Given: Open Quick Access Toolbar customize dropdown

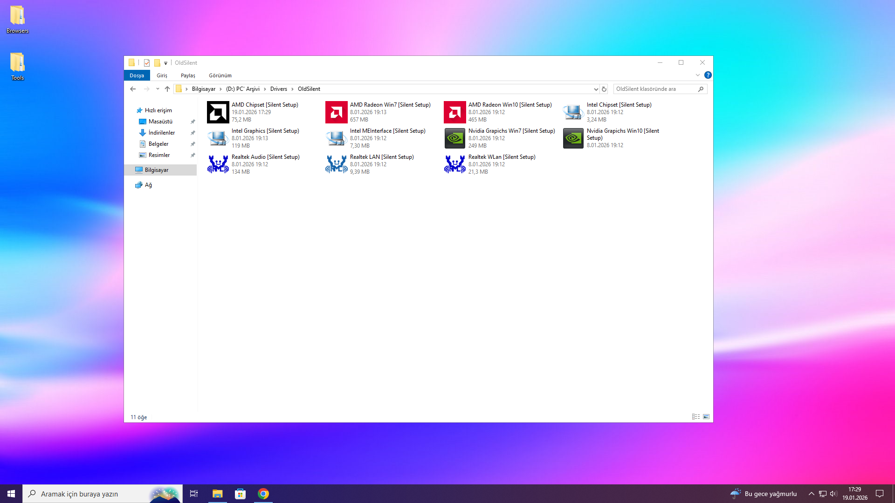Looking at the screenshot, I should [x=165, y=63].
